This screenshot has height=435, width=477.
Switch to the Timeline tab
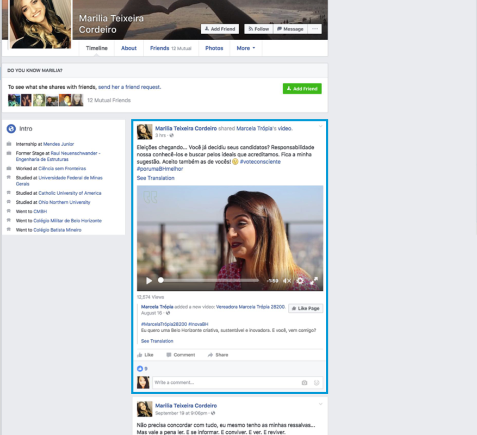(x=97, y=48)
